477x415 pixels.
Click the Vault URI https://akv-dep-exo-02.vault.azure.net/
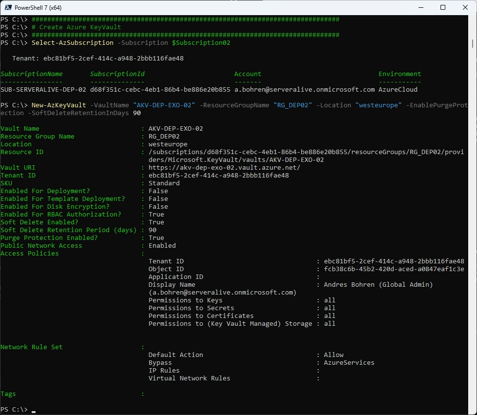point(224,167)
